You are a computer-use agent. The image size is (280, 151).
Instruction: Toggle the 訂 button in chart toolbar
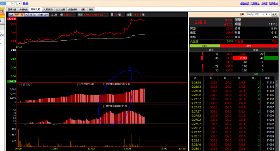coord(35,15)
